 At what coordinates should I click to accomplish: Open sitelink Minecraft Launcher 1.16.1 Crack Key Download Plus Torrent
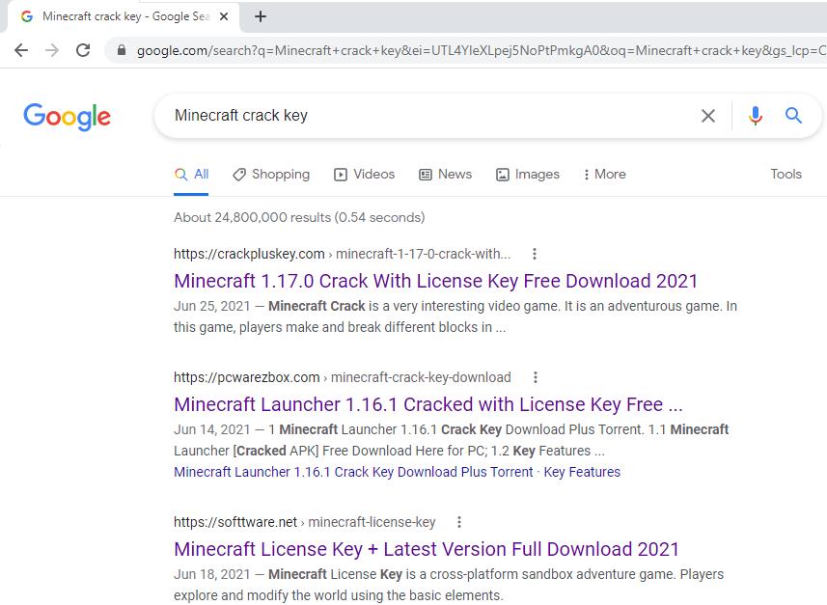tap(353, 472)
